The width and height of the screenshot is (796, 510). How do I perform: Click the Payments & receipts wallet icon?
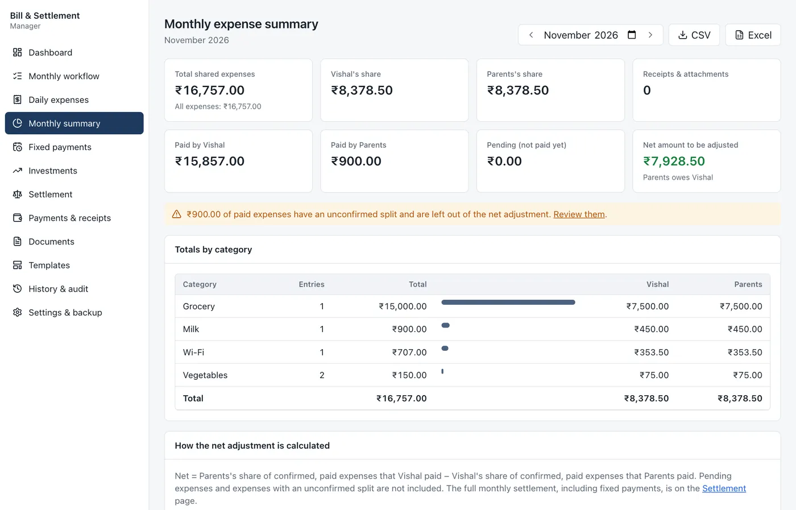(x=18, y=218)
